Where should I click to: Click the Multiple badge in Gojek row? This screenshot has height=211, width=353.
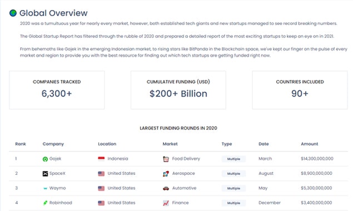(x=233, y=159)
